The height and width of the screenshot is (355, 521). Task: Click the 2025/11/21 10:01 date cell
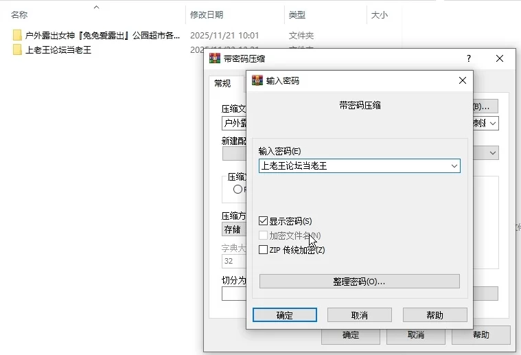[224, 35]
